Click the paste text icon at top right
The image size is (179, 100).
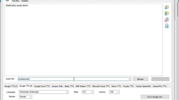pyautogui.click(x=167, y=7)
